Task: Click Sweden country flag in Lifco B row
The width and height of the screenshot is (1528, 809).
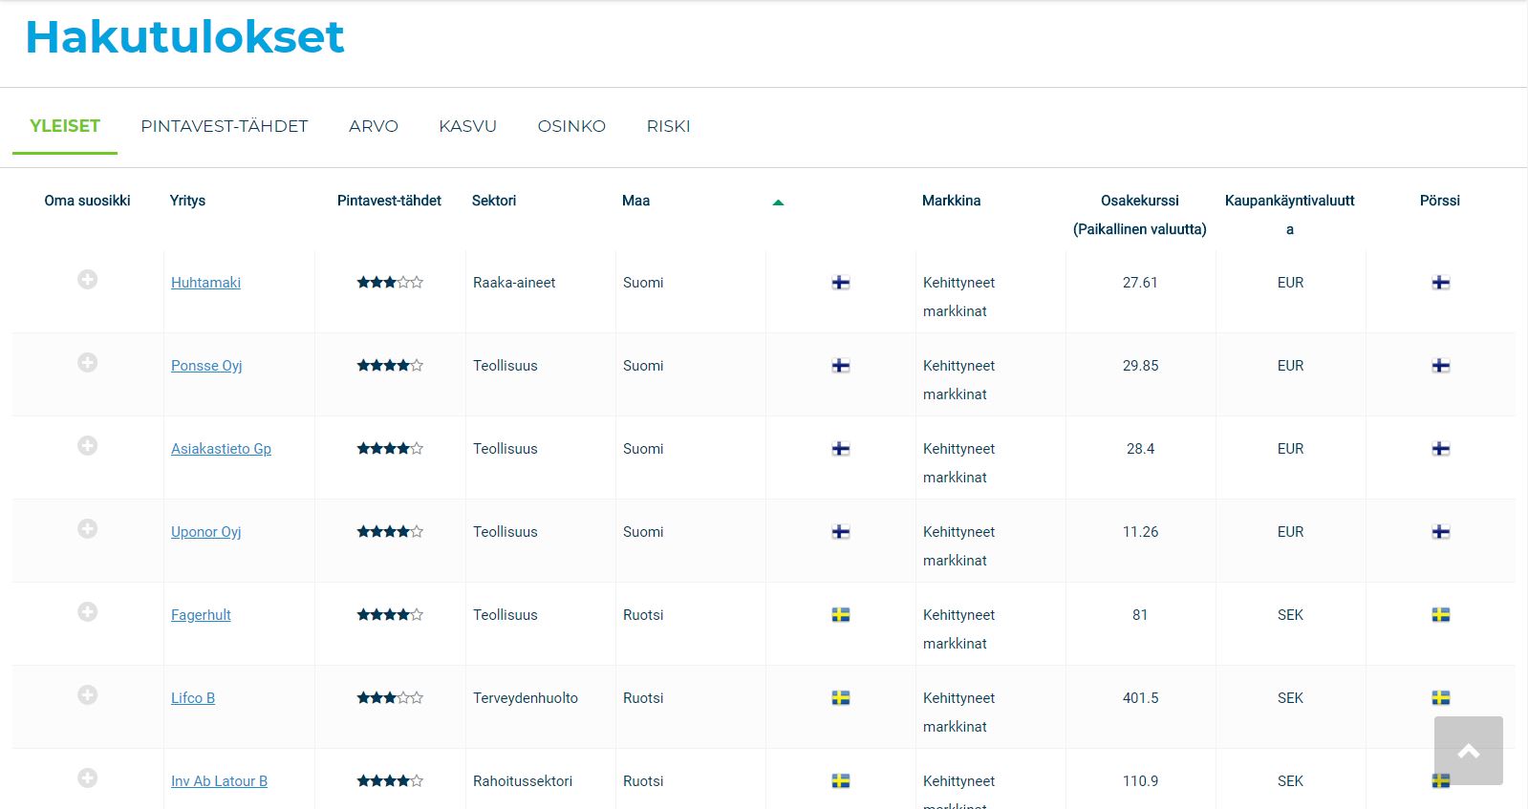Action: [841, 698]
